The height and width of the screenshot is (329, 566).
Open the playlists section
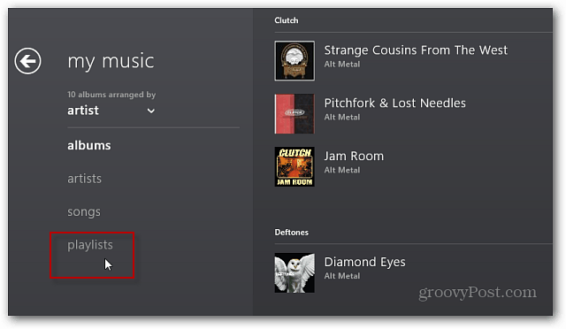tap(90, 245)
